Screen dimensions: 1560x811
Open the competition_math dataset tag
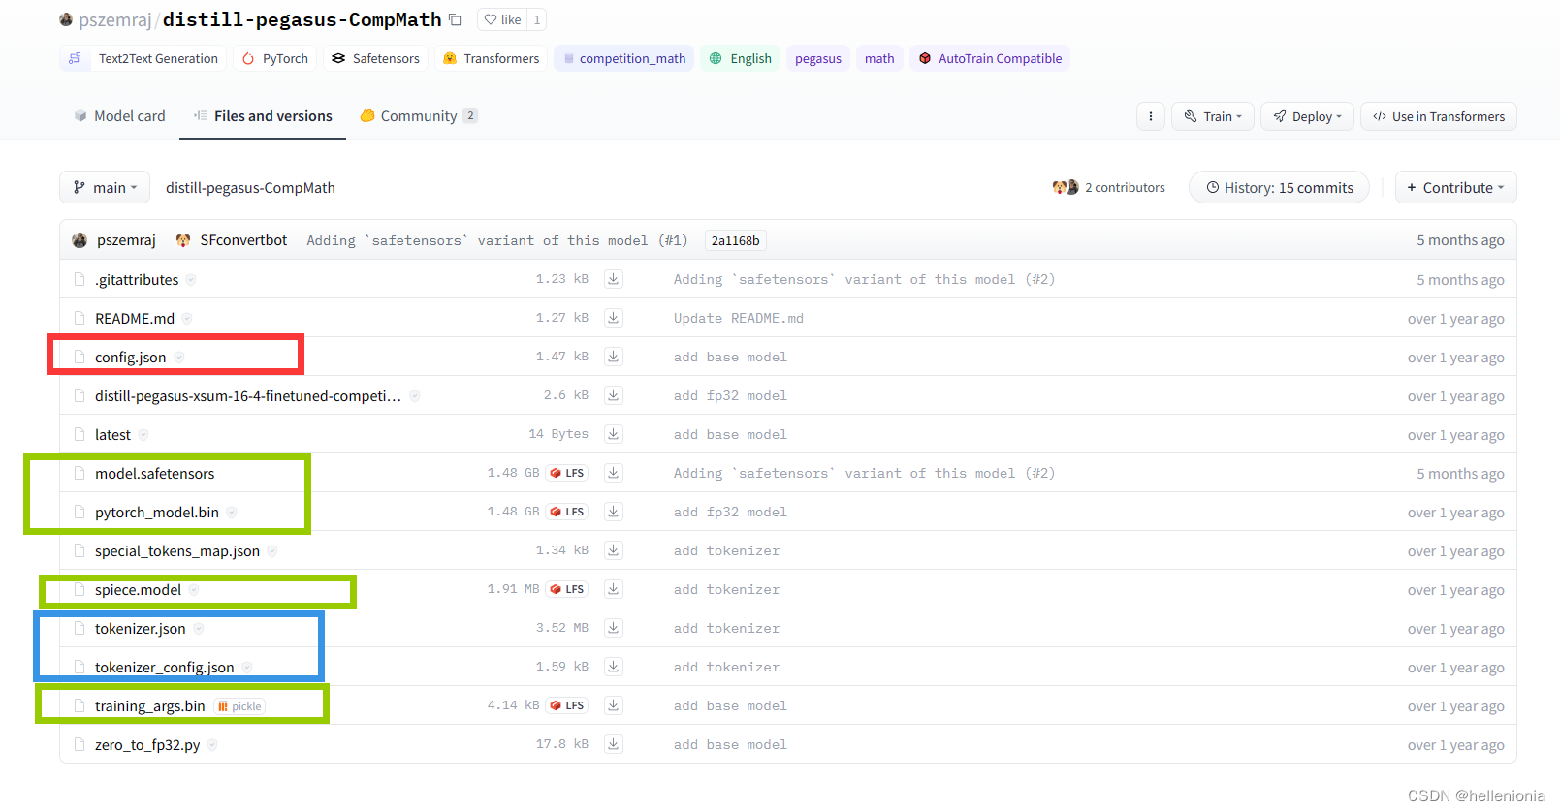pos(623,58)
